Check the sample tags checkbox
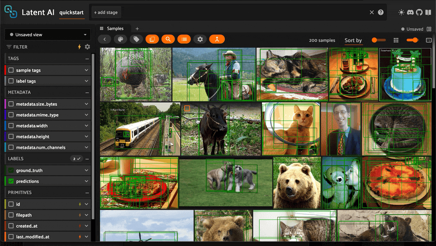This screenshot has height=246, width=436. 11,70
